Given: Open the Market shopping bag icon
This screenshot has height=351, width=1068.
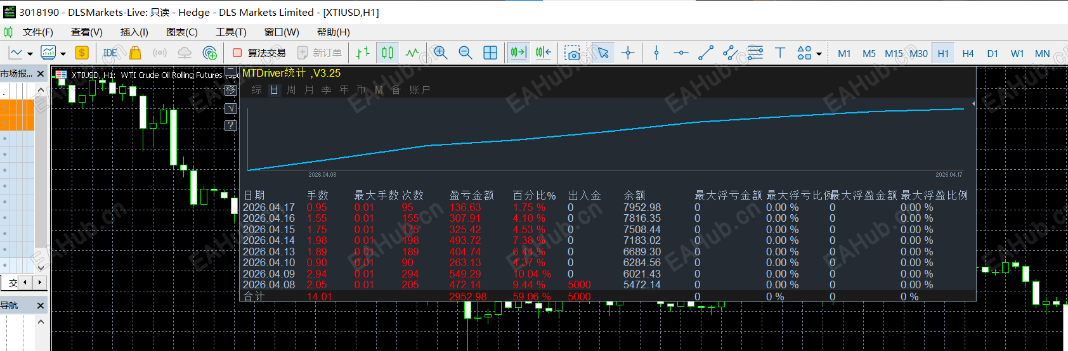Looking at the screenshot, I should [x=135, y=53].
